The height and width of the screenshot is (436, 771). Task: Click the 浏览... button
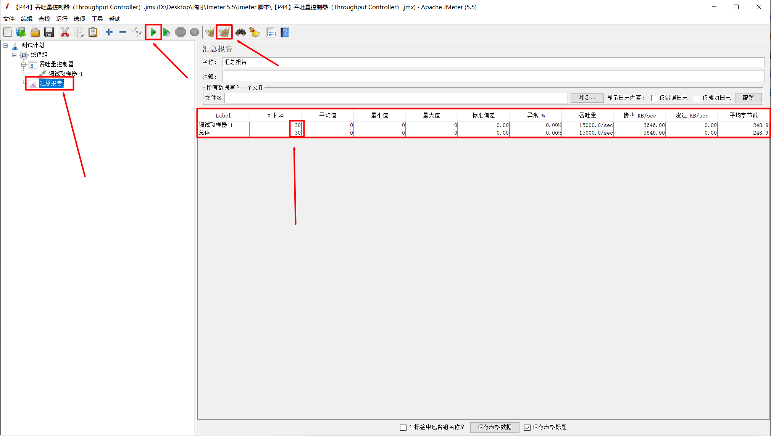[587, 98]
